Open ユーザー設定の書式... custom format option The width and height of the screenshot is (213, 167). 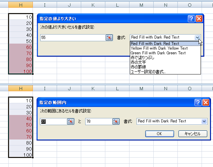click(x=148, y=72)
